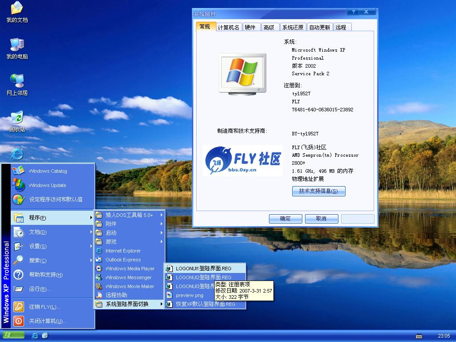456x342 pixels.
Task: Select the 回收站 recycle bin icon
Action: pos(17,122)
